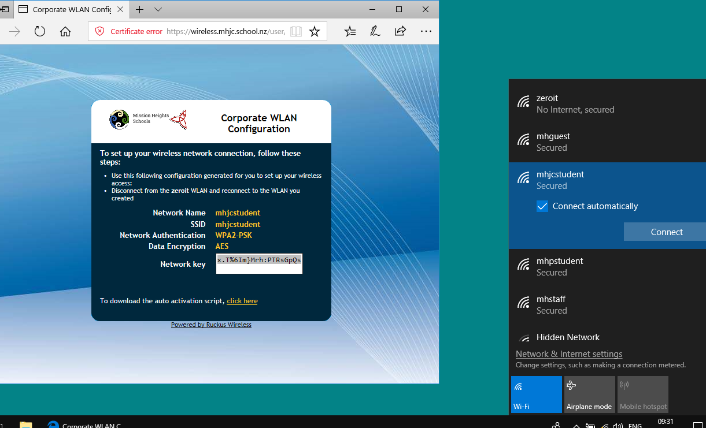Expand the mhguest network entry
Screen dimensions: 706x428
click(607, 142)
